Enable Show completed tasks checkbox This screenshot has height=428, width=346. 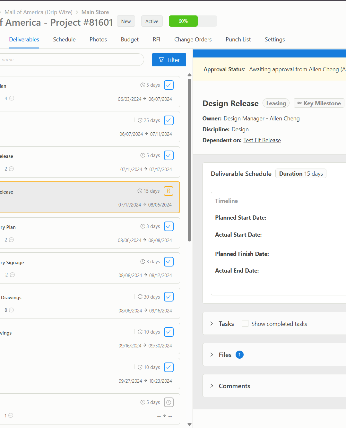[245, 323]
